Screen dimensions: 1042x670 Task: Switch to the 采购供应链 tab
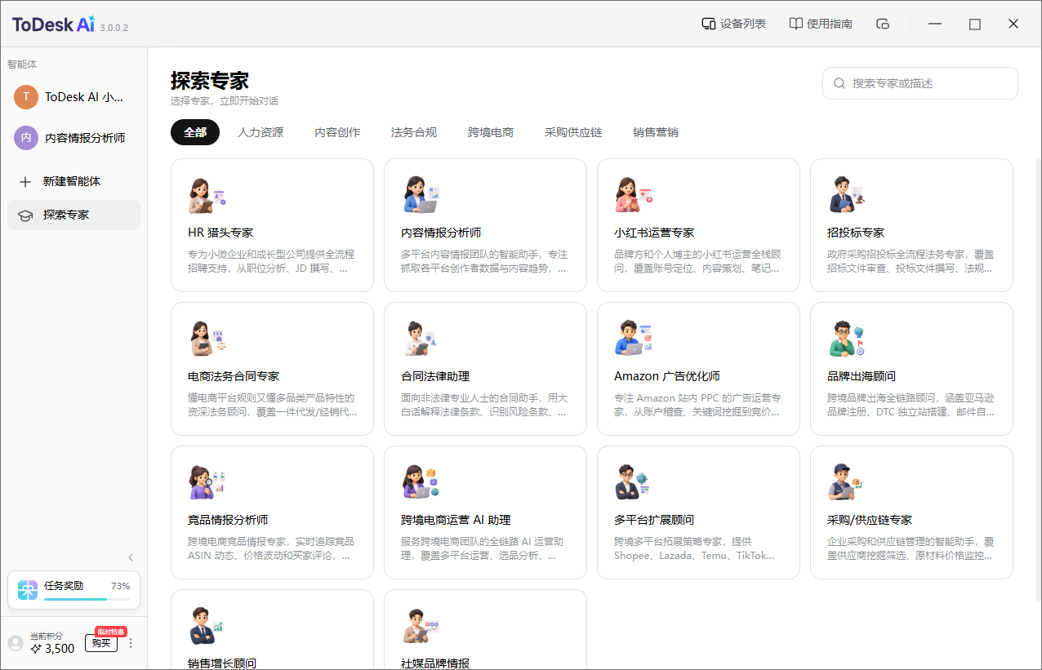pyautogui.click(x=573, y=132)
